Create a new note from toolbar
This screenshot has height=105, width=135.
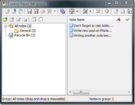[x=7, y=11]
